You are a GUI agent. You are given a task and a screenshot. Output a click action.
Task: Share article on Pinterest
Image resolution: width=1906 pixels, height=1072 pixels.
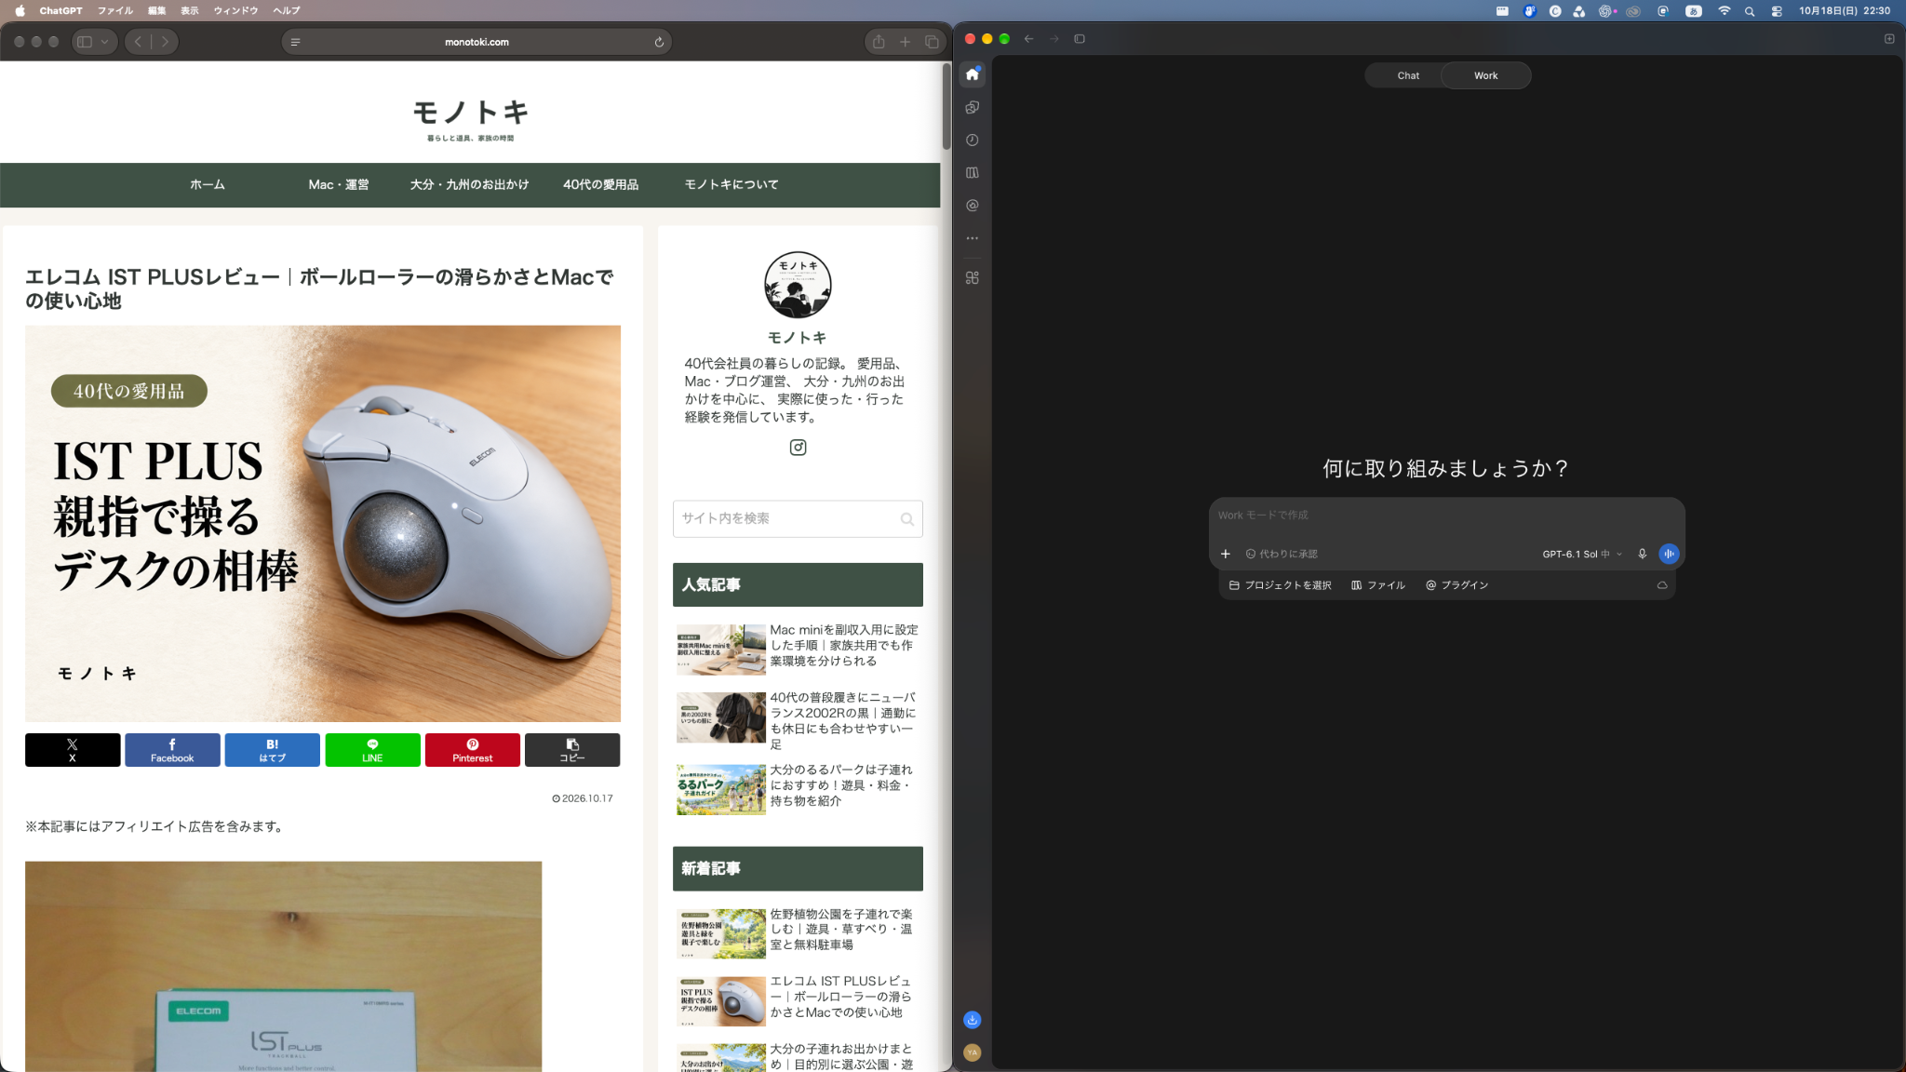473,750
